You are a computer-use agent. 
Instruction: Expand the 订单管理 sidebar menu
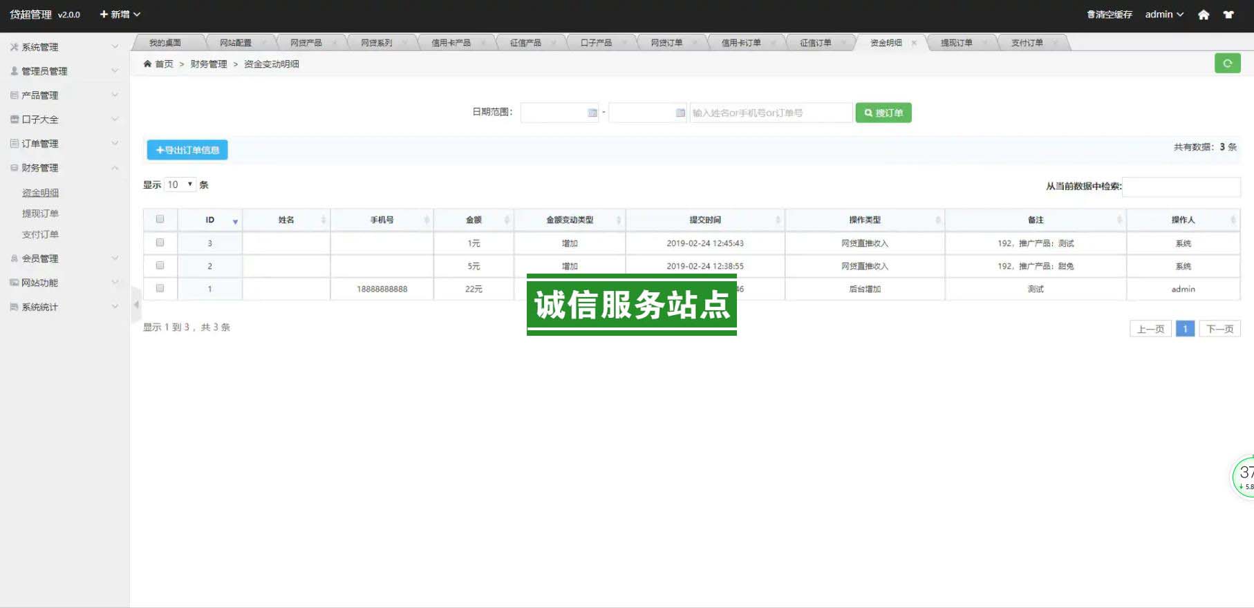(x=64, y=144)
